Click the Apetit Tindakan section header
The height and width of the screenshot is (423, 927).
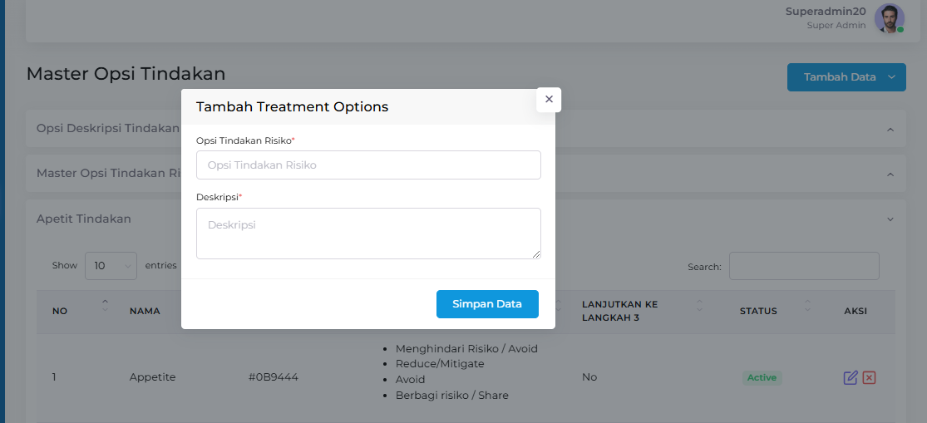click(84, 219)
